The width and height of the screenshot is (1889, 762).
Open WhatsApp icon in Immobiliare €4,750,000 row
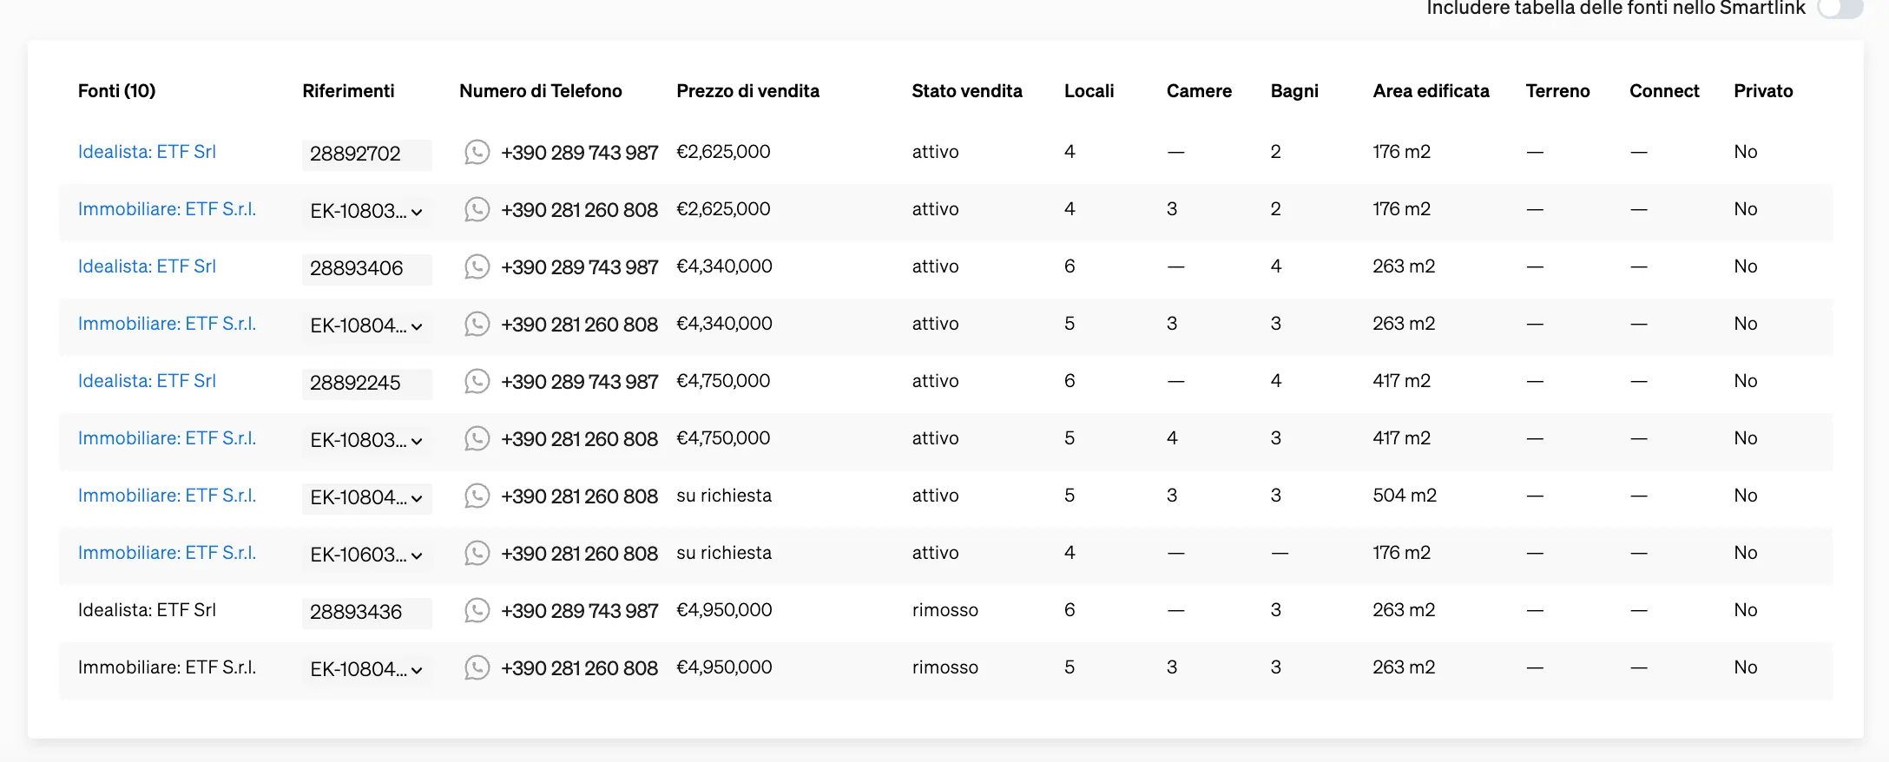pos(477,439)
